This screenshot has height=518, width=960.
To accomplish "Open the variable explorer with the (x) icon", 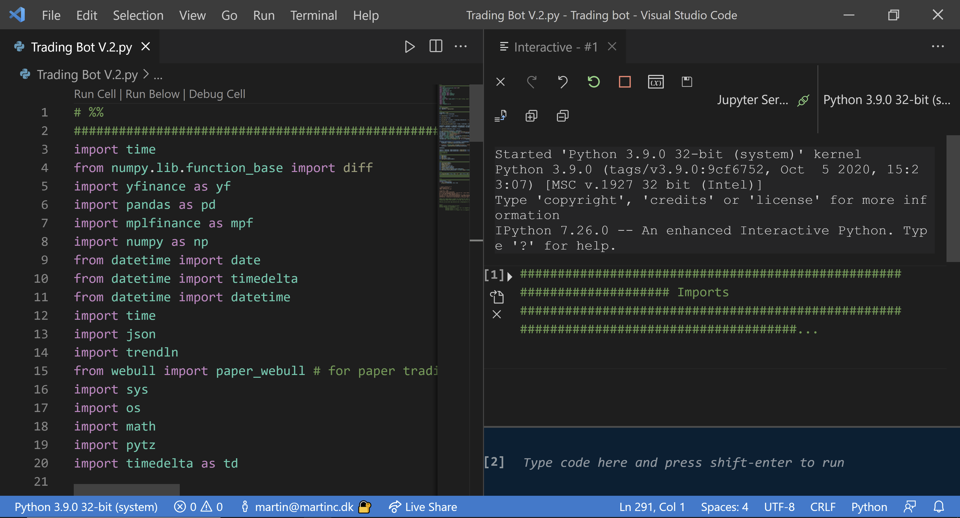I will 656,81.
